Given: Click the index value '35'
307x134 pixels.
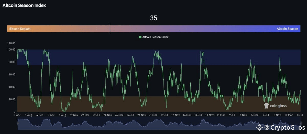Looking at the screenshot, I should (154, 18).
